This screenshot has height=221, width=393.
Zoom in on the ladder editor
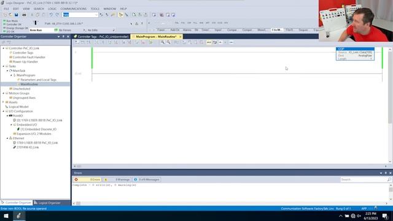coord(163,42)
